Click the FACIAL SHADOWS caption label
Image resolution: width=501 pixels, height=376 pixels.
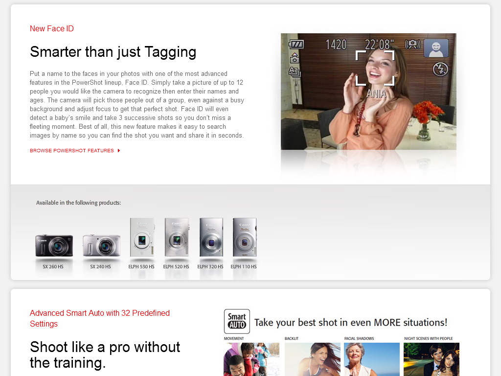359,338
